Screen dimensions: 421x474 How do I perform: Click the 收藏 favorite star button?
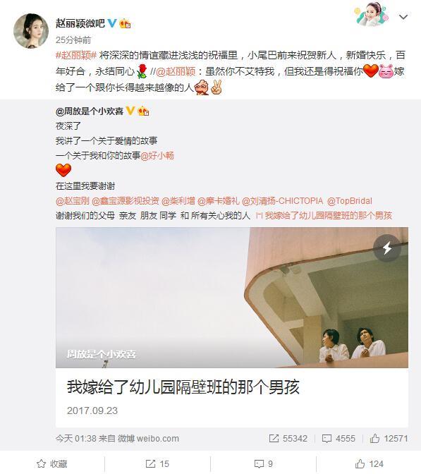(x=52, y=463)
